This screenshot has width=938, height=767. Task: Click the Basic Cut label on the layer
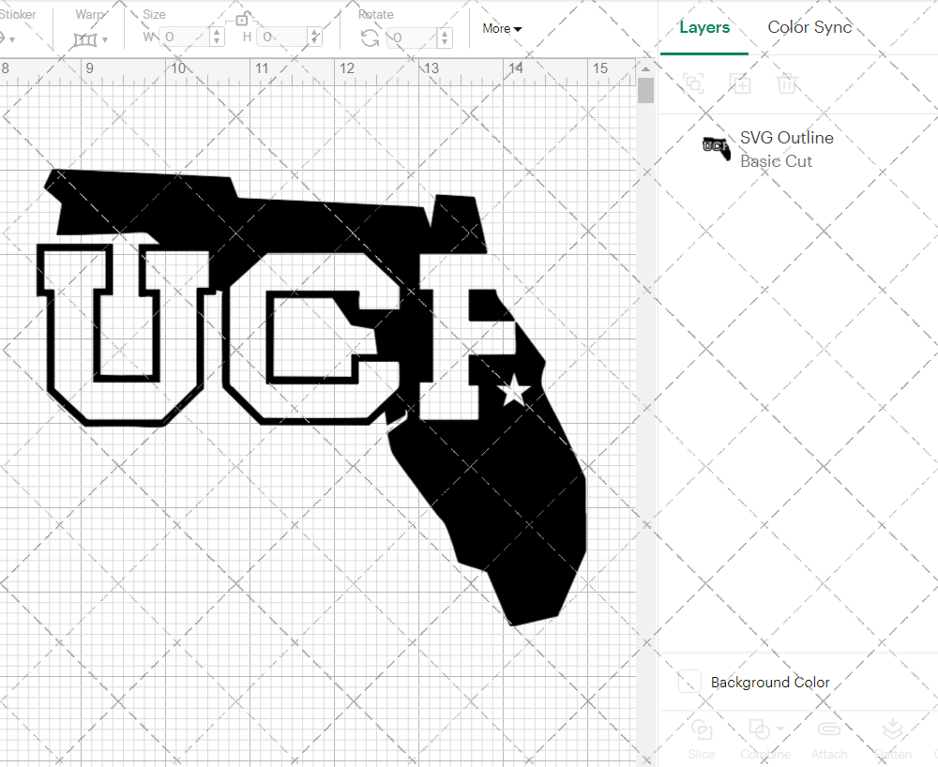click(x=777, y=161)
